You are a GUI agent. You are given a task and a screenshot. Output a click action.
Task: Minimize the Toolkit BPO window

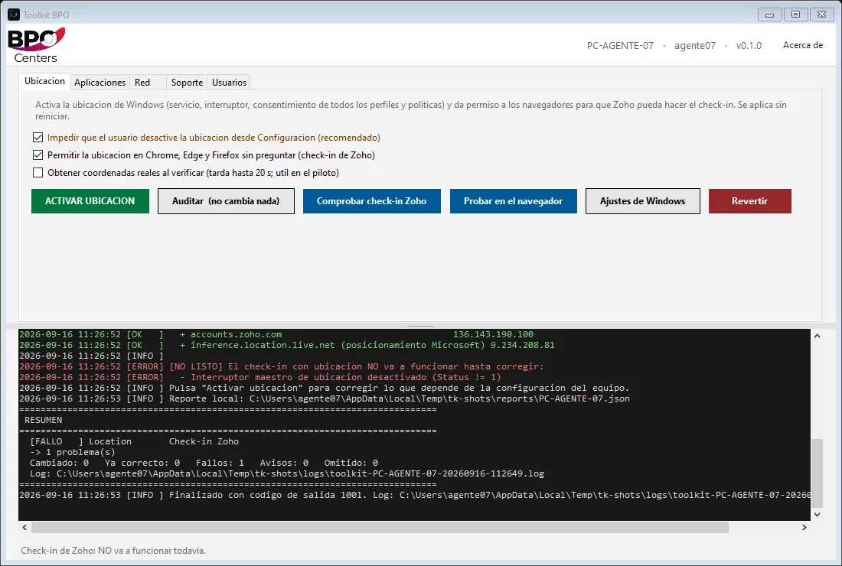(x=769, y=15)
